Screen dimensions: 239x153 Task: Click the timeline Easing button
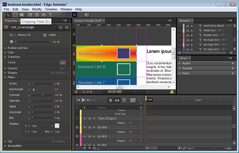(x=133, y=100)
